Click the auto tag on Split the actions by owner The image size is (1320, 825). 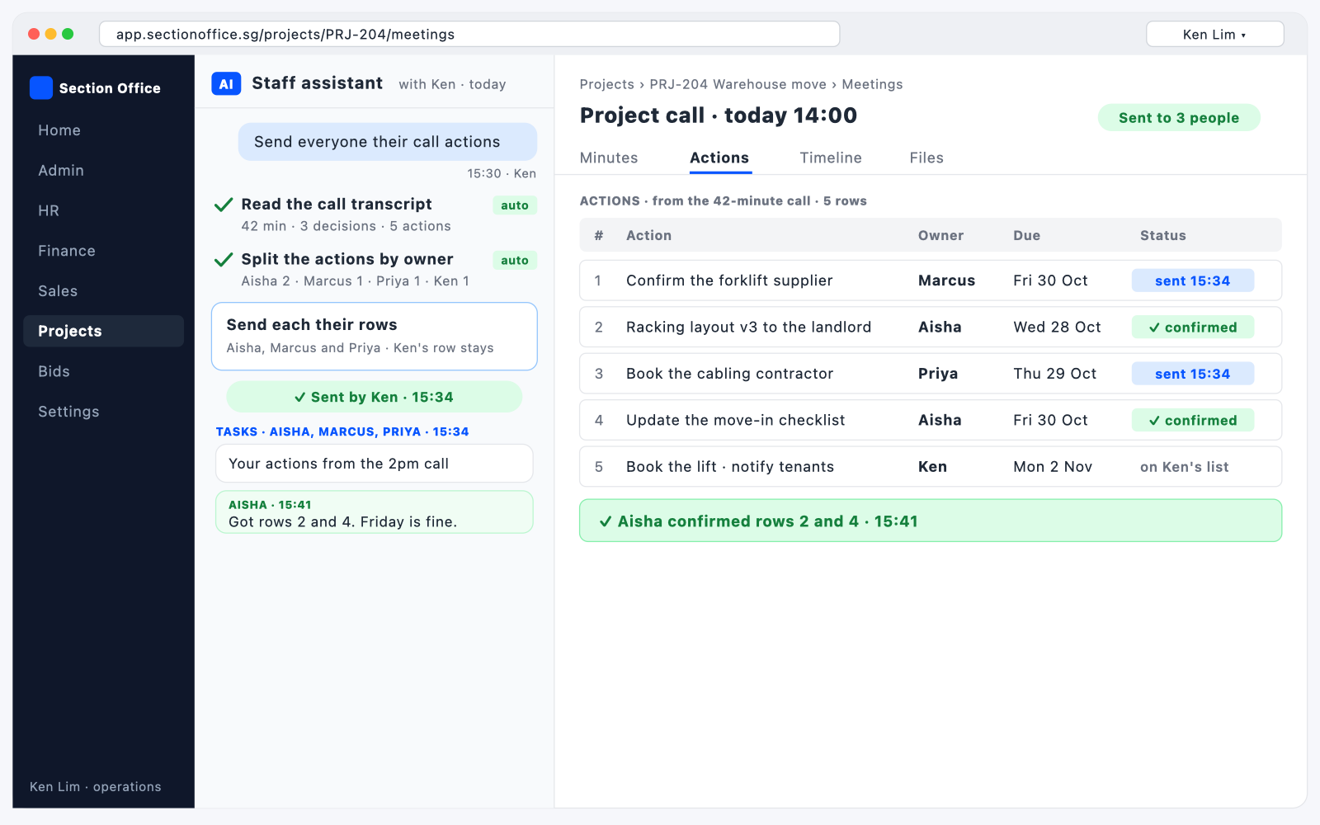[x=515, y=261]
